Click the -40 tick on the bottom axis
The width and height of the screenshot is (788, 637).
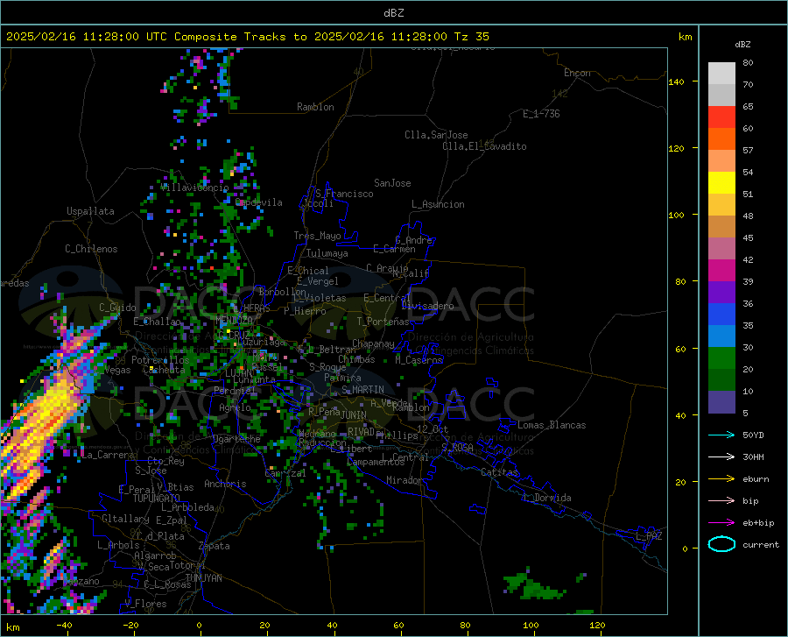[64, 625]
